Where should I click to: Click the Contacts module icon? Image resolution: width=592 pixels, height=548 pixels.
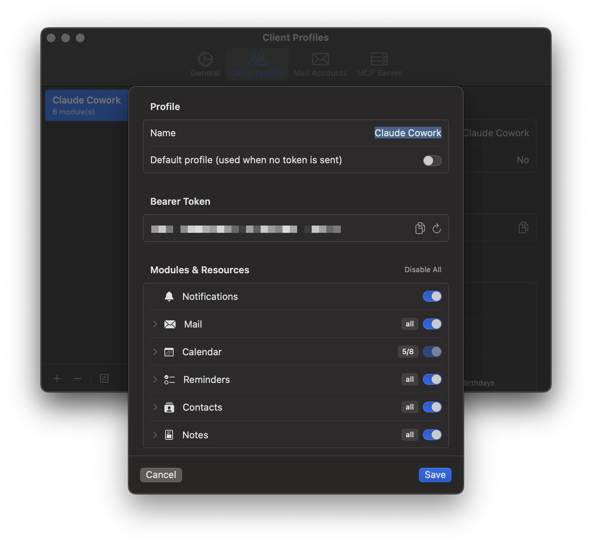(x=170, y=407)
